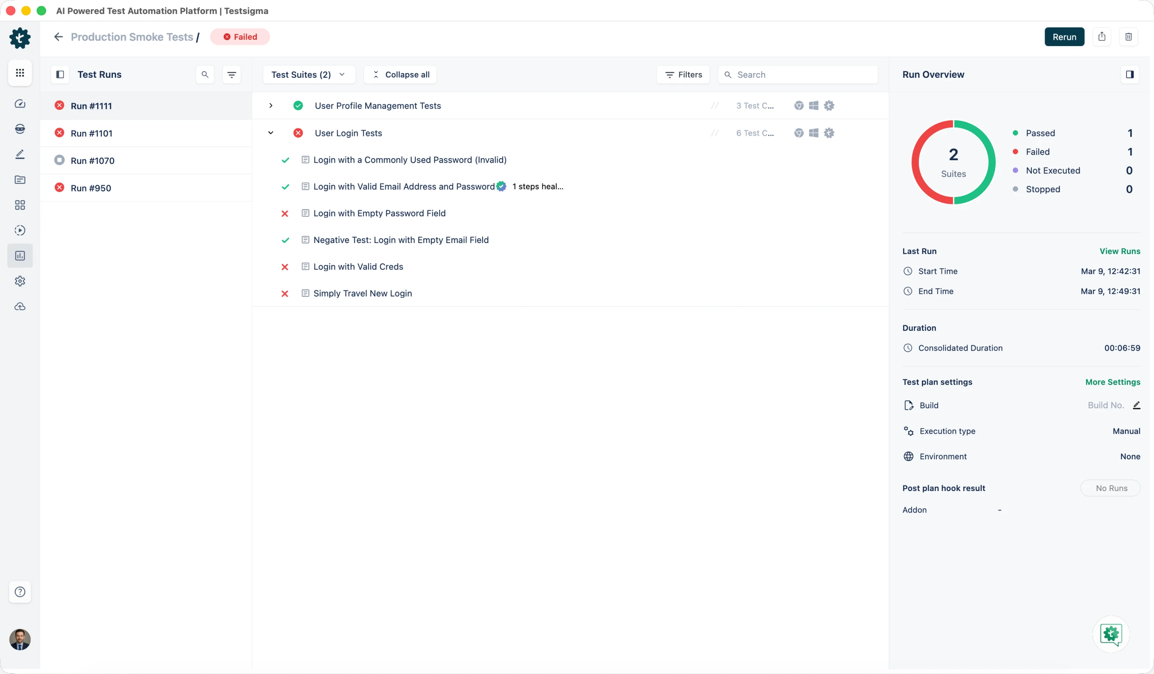Image resolution: width=1154 pixels, height=674 pixels.
Task: Click the Rerun button
Action: 1064,37
